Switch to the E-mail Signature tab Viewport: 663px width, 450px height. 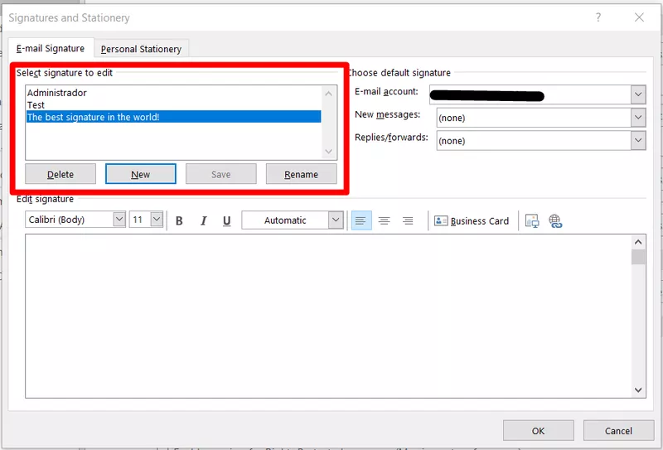(51, 49)
